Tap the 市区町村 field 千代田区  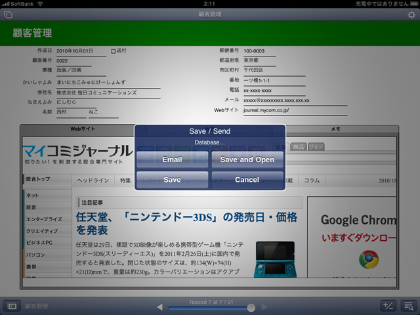tap(274, 70)
